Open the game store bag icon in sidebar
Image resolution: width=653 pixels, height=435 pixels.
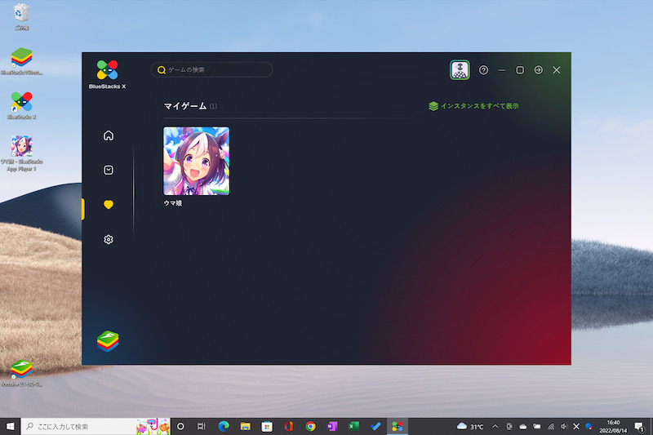(x=109, y=171)
